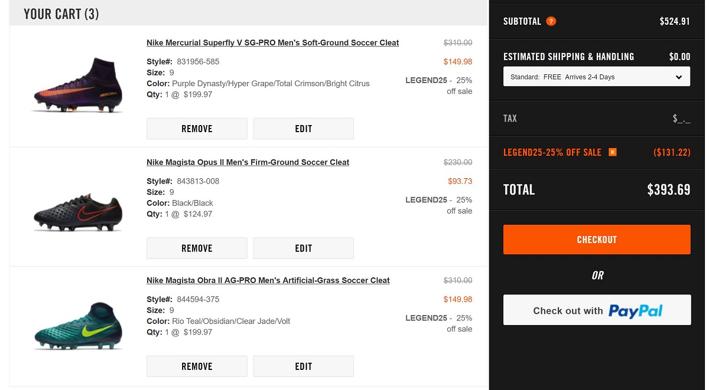This screenshot has height=390, width=709.
Task: Click the orange Checkout button
Action: pos(596,240)
